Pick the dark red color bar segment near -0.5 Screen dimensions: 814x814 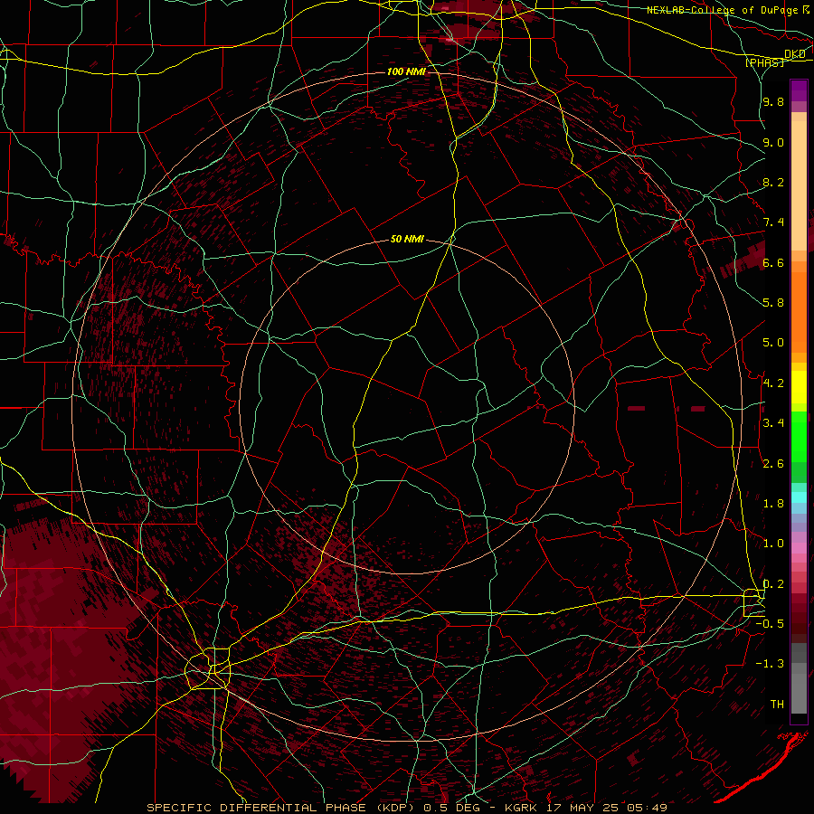click(x=799, y=623)
